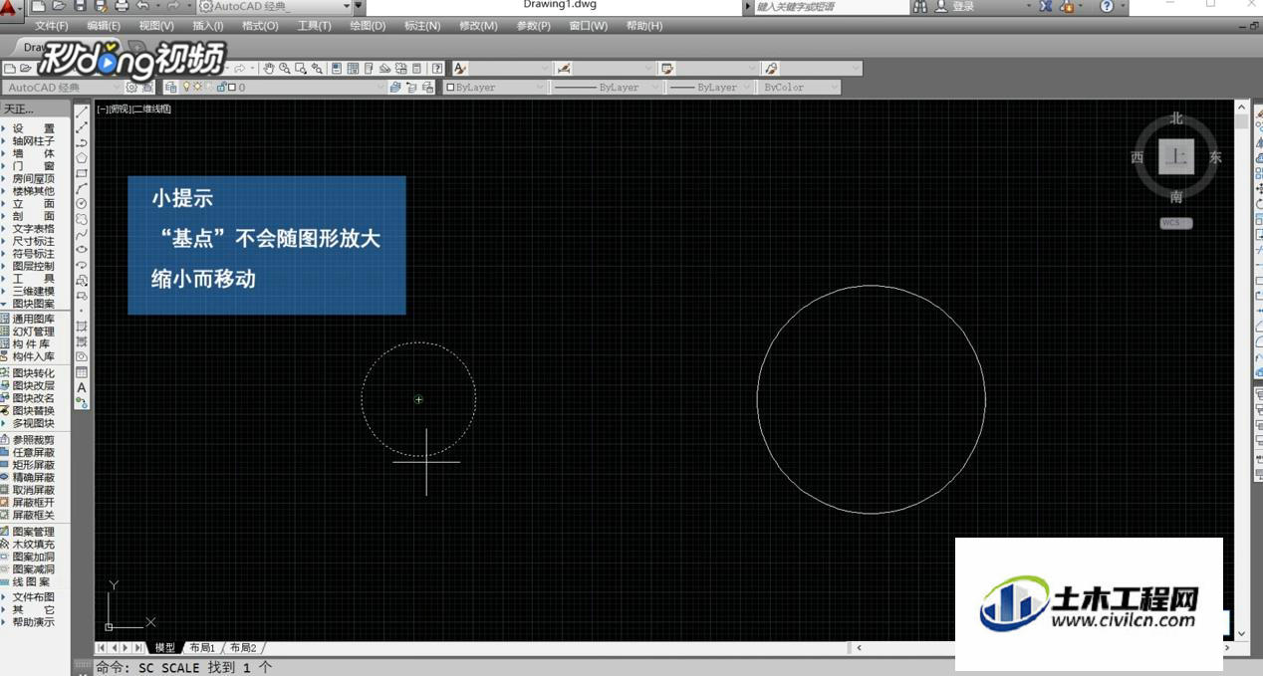This screenshot has width=1263, height=676.
Task: Click the 上 face of the ViewCube
Action: (1176, 157)
